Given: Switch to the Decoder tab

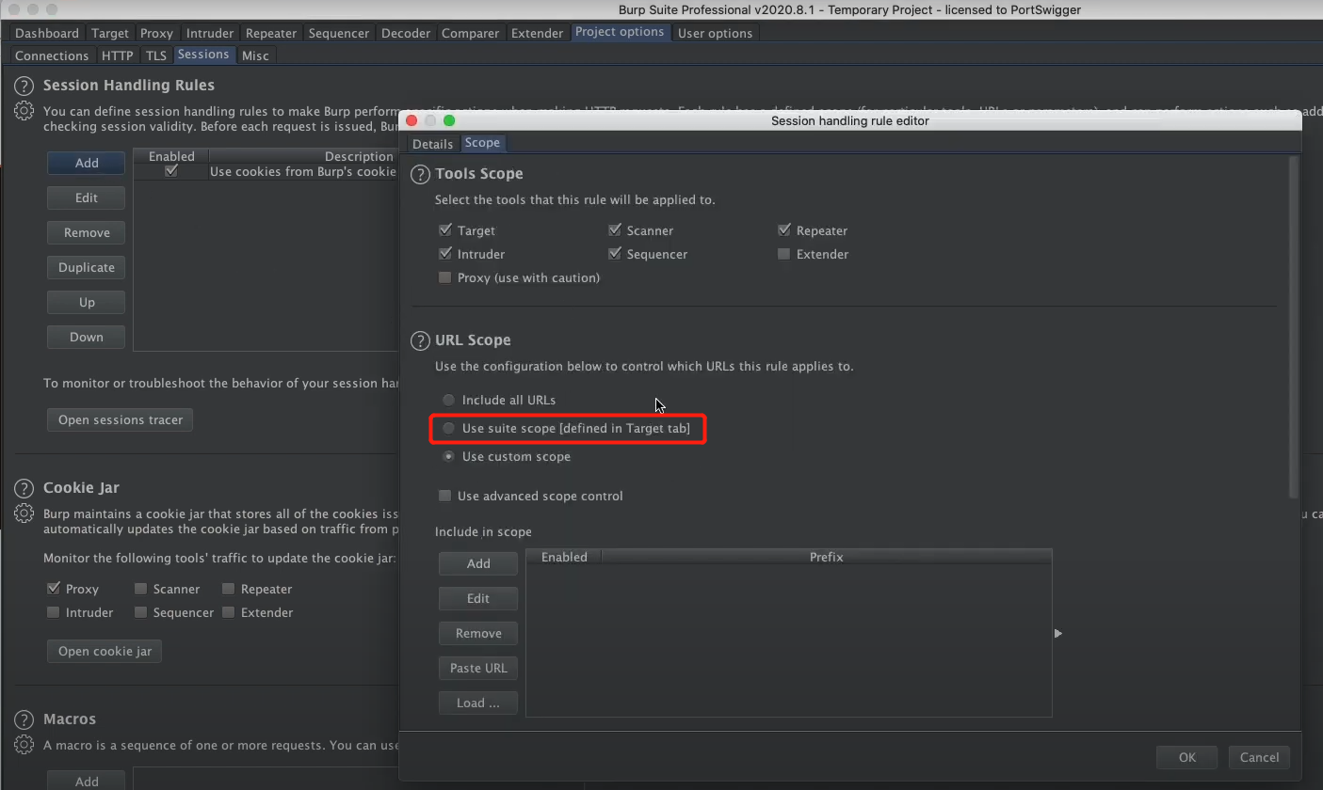Looking at the screenshot, I should click(406, 33).
